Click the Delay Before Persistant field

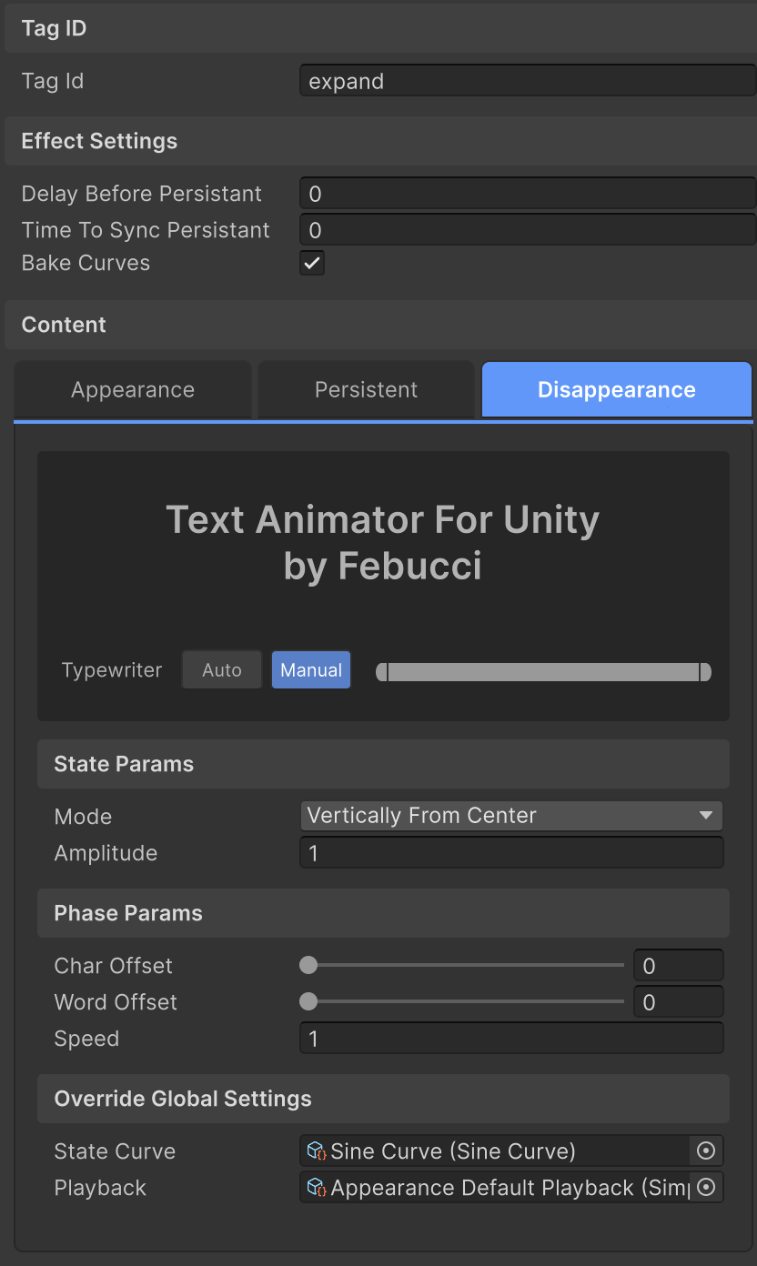coord(528,195)
